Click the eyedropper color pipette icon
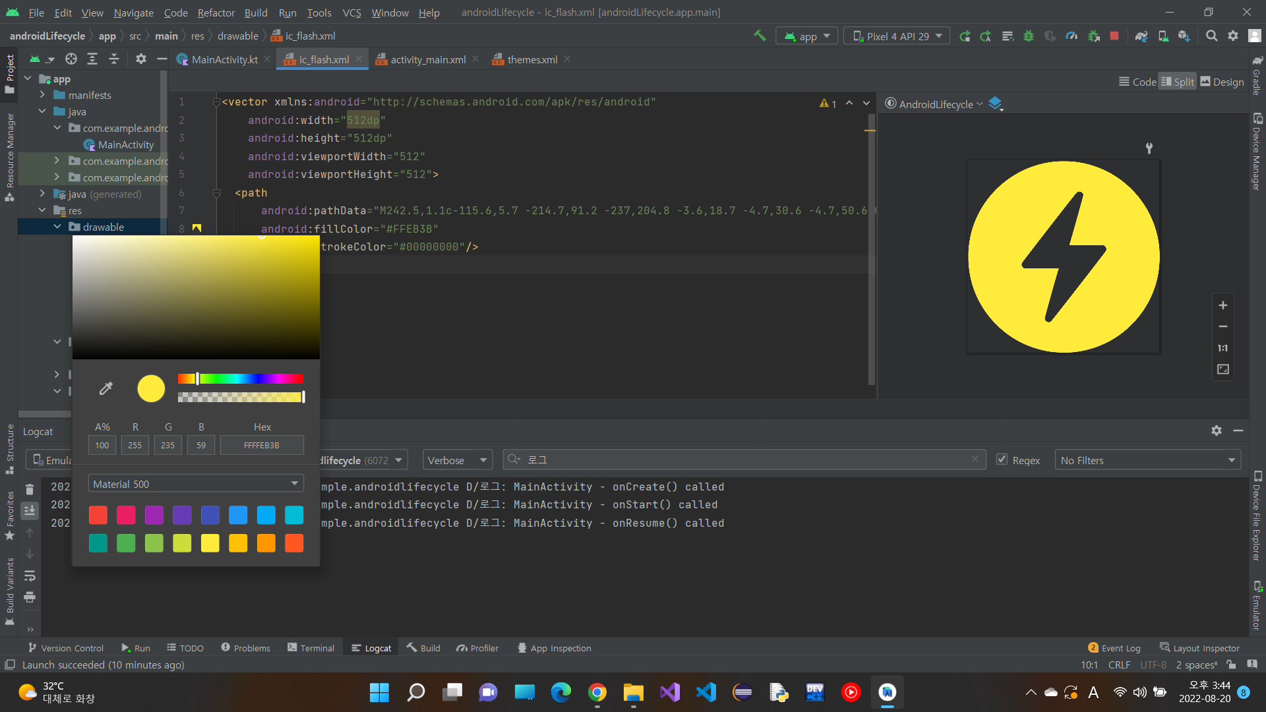The width and height of the screenshot is (1266, 712). [105, 388]
